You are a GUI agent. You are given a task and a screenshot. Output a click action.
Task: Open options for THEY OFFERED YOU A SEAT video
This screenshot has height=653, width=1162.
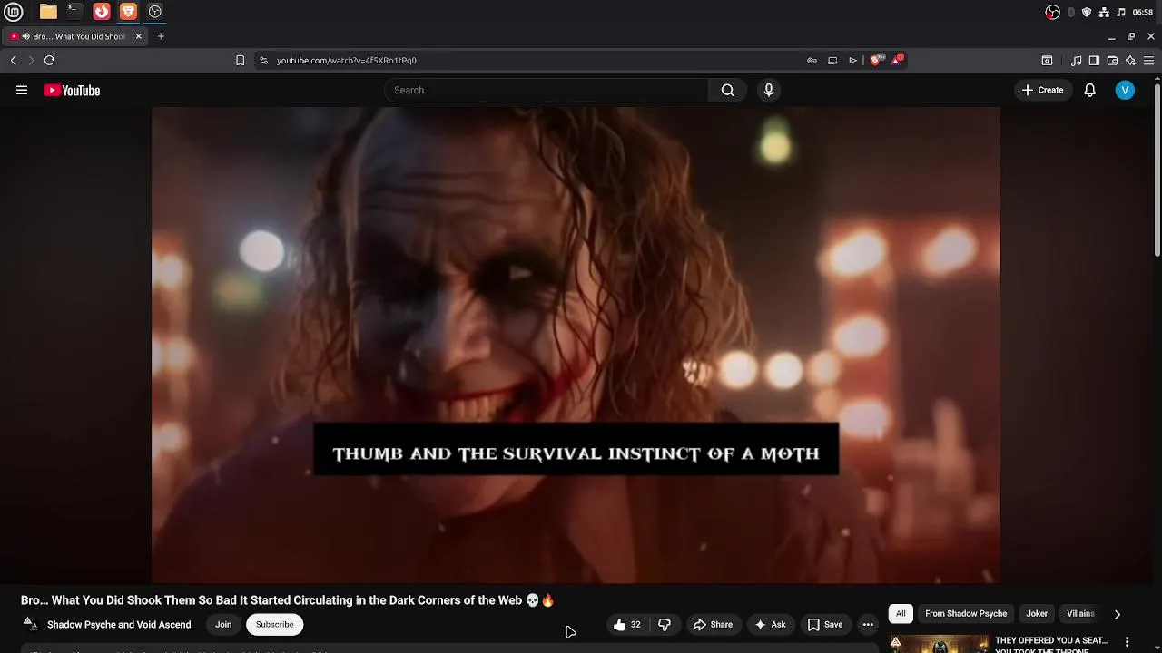click(1128, 642)
